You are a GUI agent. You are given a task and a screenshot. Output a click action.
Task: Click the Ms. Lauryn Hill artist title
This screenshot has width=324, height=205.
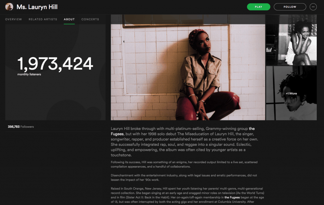pos(37,7)
